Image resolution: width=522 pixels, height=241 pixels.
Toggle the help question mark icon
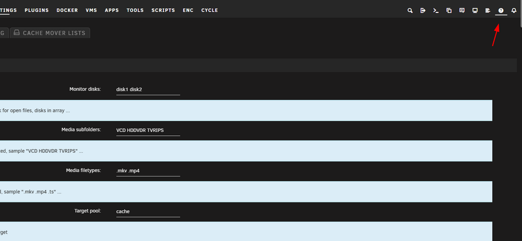click(501, 10)
